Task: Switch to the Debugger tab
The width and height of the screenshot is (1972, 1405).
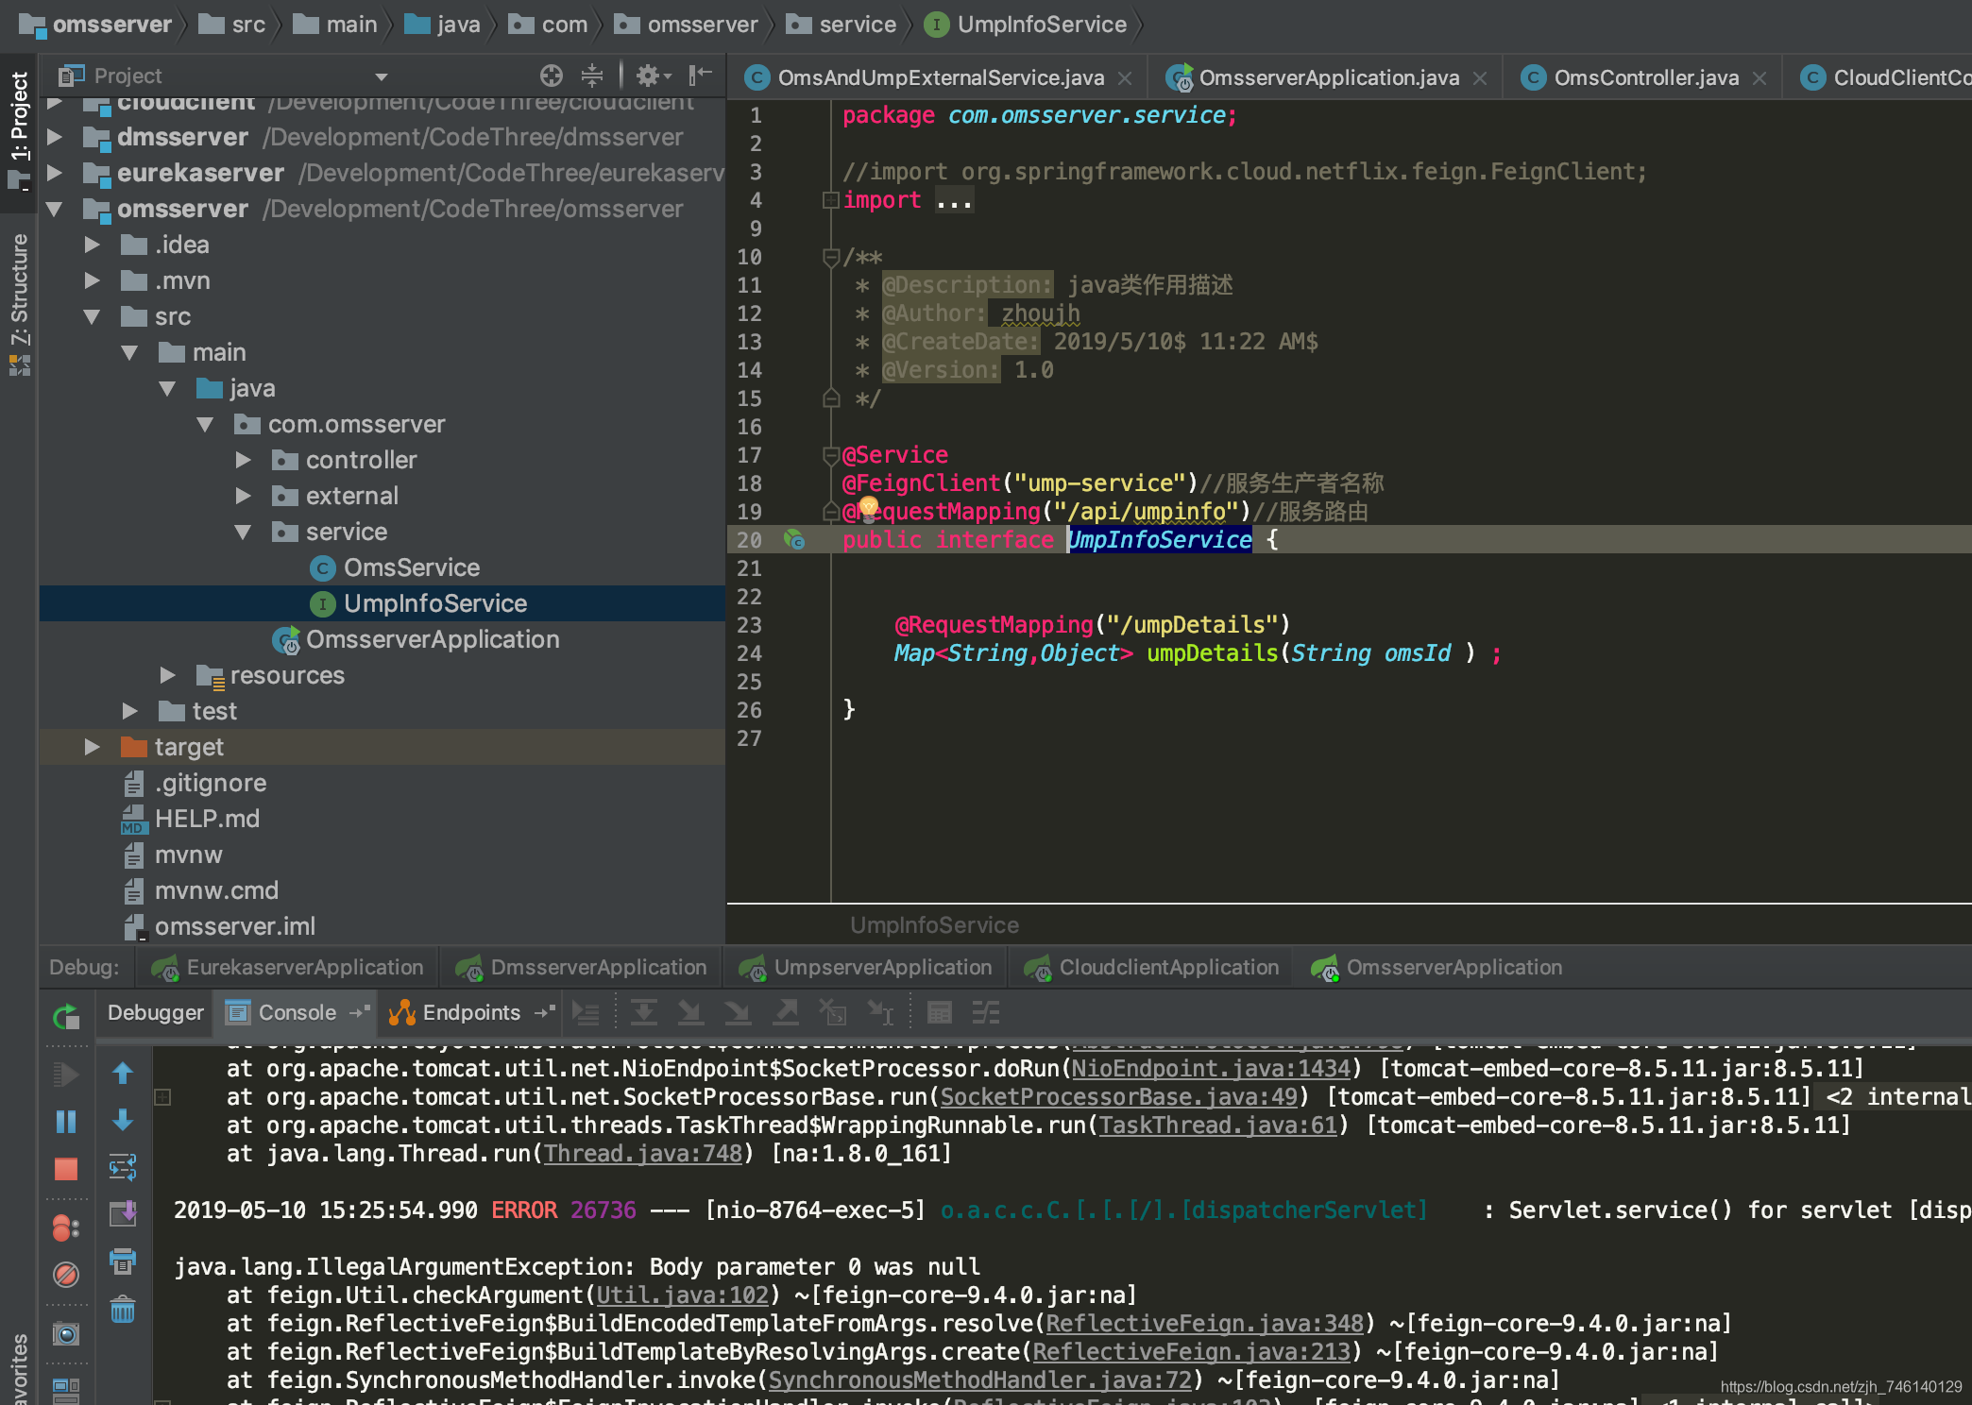Action: coord(155,1012)
